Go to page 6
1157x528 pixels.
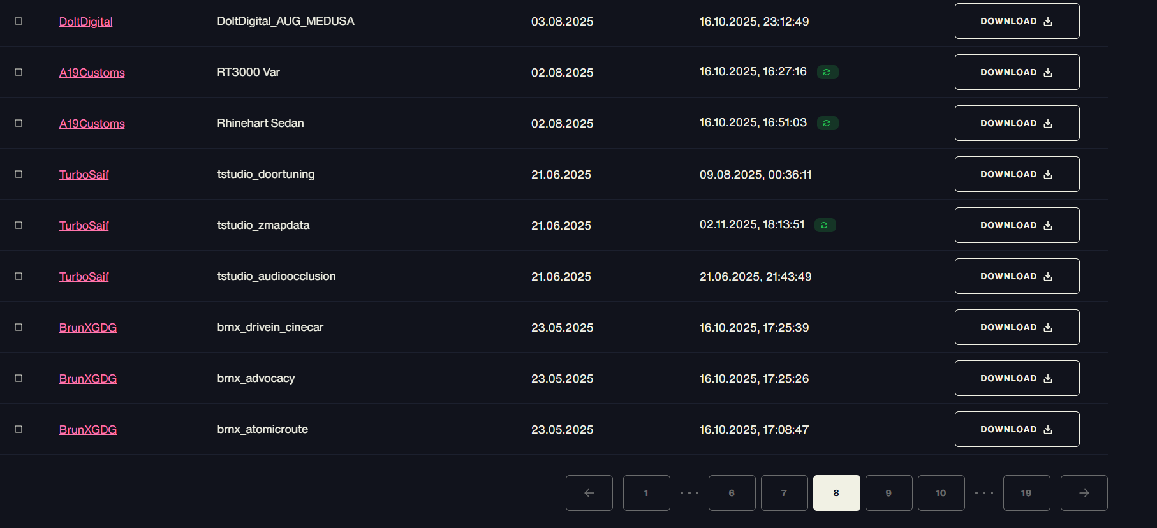pos(732,493)
